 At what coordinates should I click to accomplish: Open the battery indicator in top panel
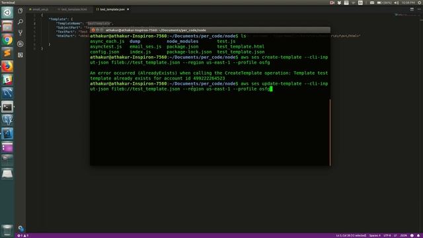[x=384, y=3]
